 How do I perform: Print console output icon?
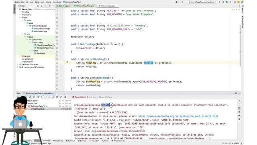[239, 116]
